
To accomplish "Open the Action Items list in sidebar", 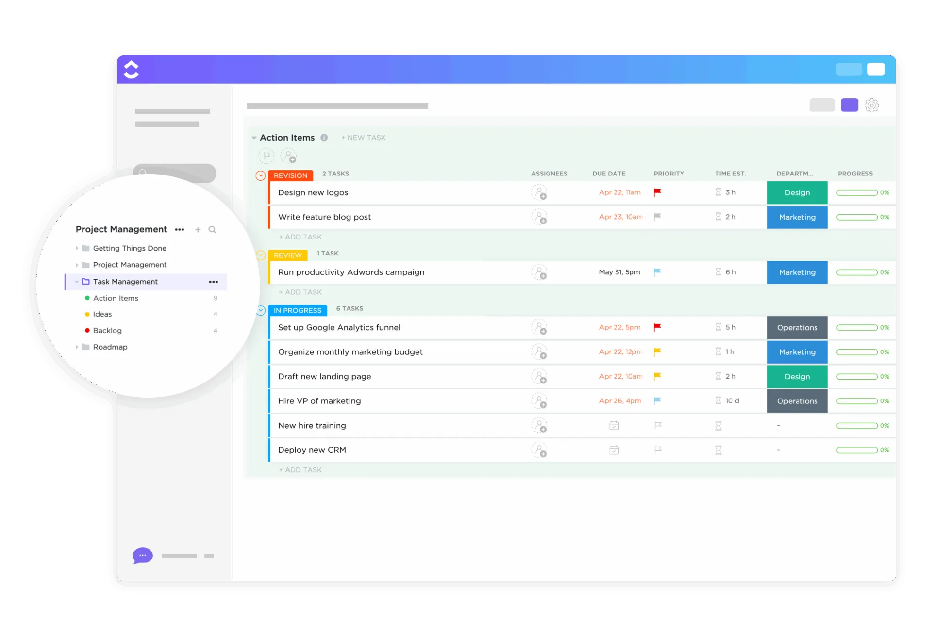I will (x=116, y=298).
